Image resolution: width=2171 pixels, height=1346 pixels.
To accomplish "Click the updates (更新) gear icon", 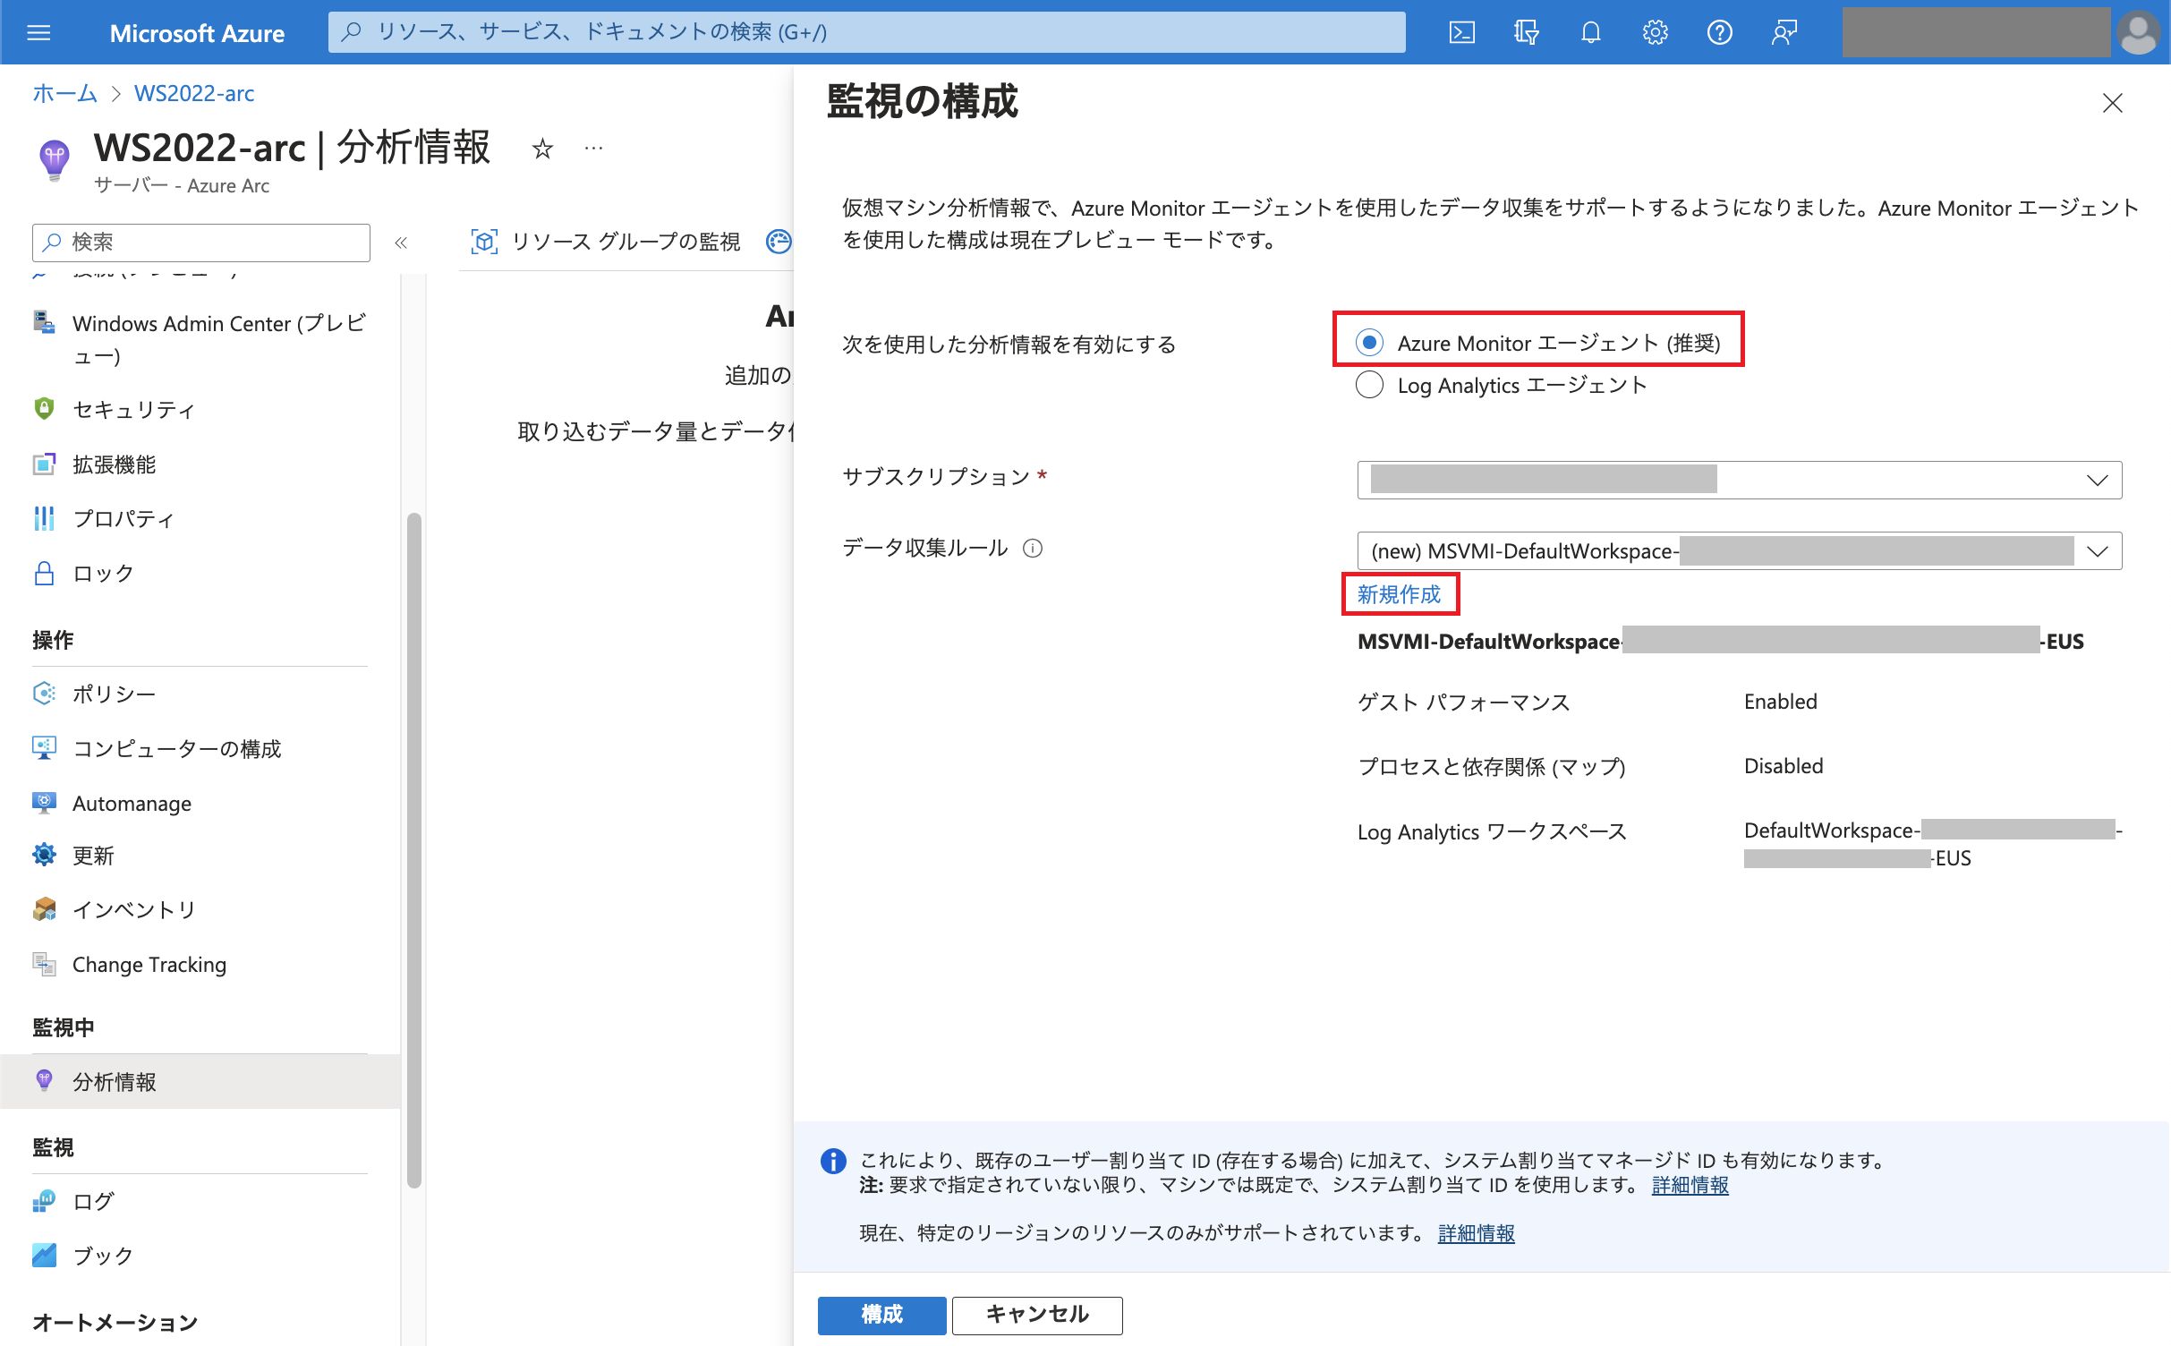I will pos(44,855).
